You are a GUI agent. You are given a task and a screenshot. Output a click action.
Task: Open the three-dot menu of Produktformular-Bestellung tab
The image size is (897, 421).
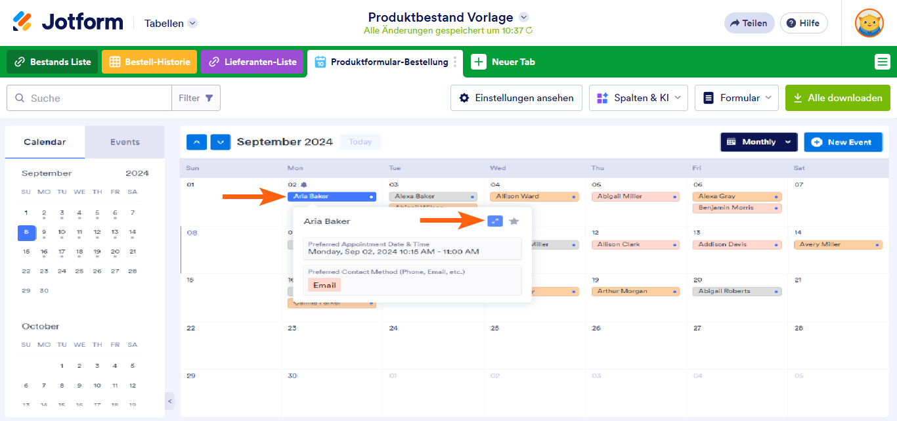click(455, 62)
